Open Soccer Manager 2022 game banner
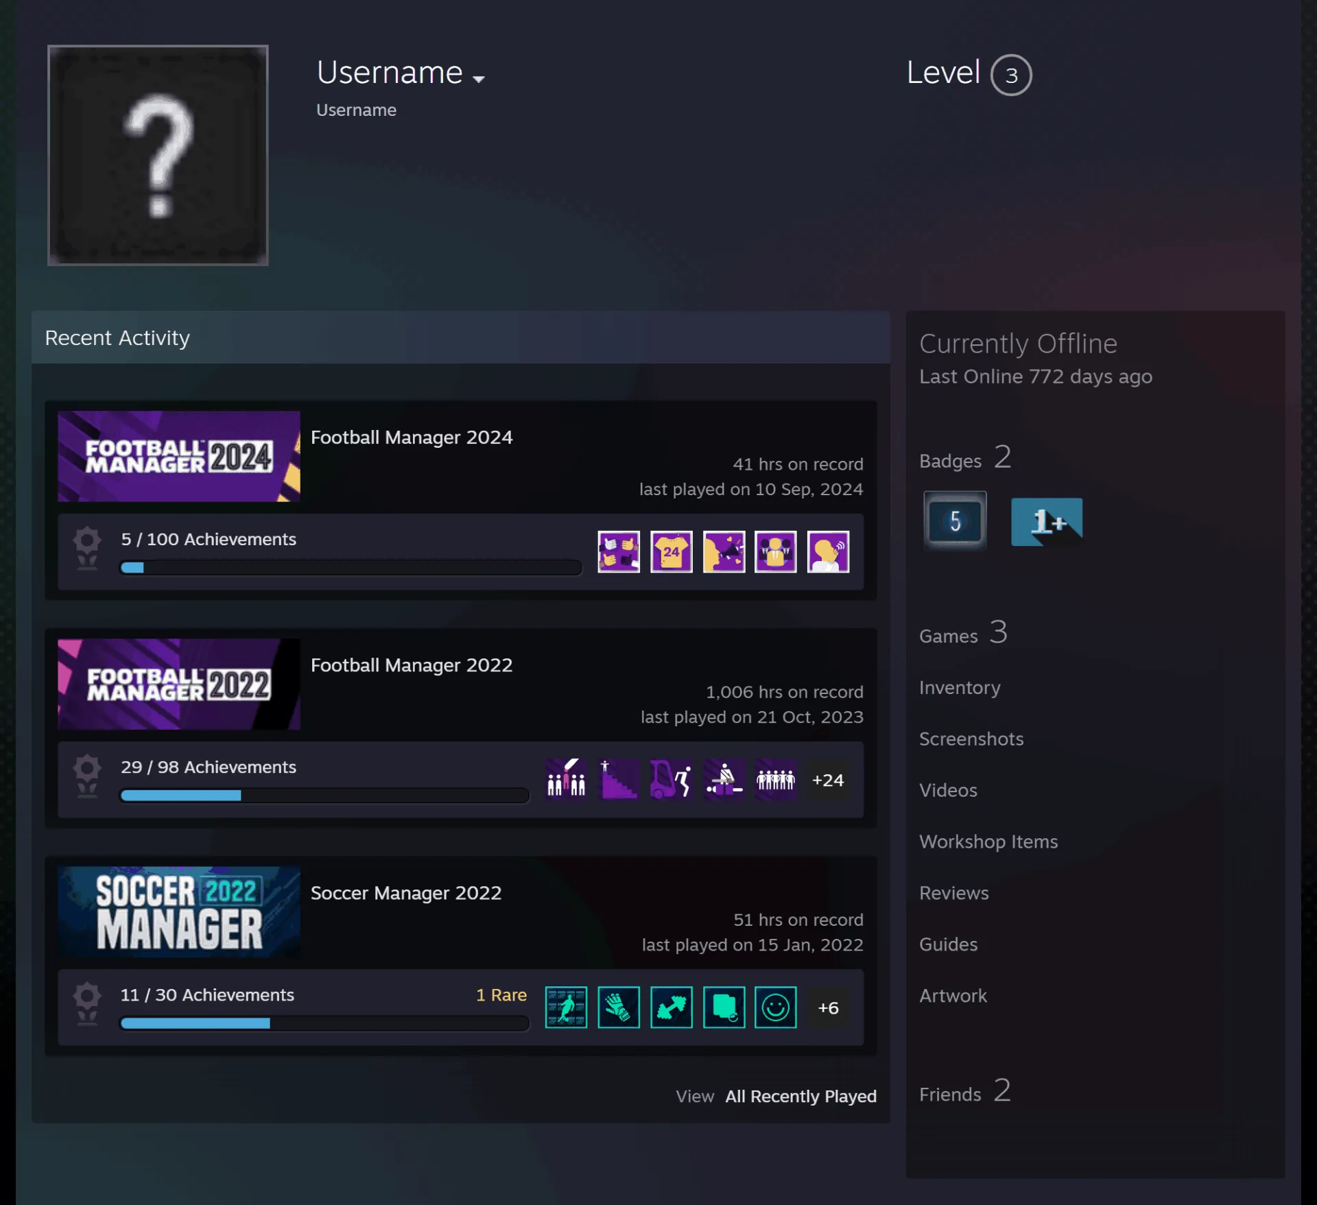The image size is (1317, 1205). [179, 911]
